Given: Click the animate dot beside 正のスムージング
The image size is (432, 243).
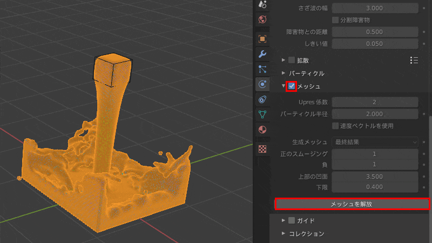Looking at the screenshot, I should [x=424, y=154].
